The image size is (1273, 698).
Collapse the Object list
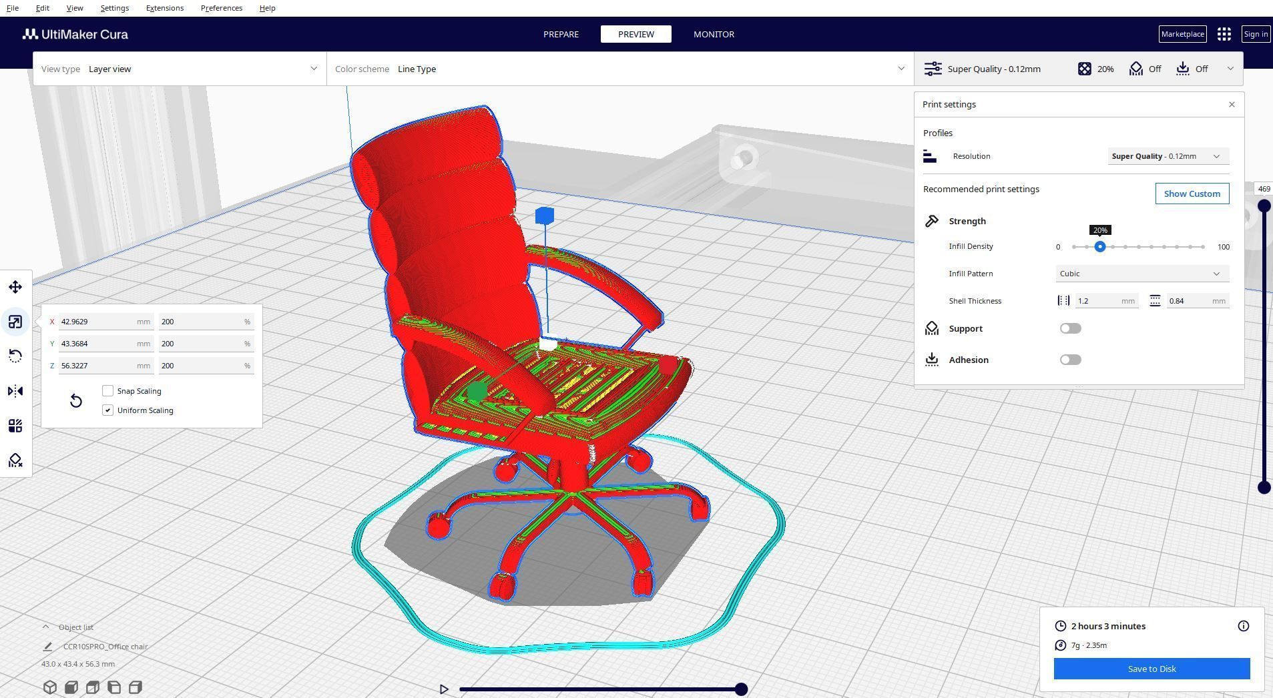(45, 627)
